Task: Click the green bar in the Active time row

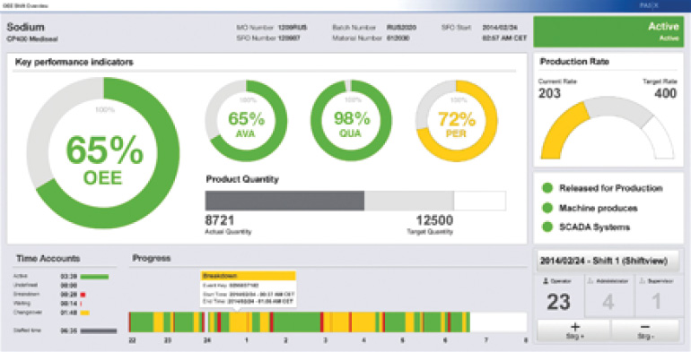Action: pyautogui.click(x=94, y=277)
